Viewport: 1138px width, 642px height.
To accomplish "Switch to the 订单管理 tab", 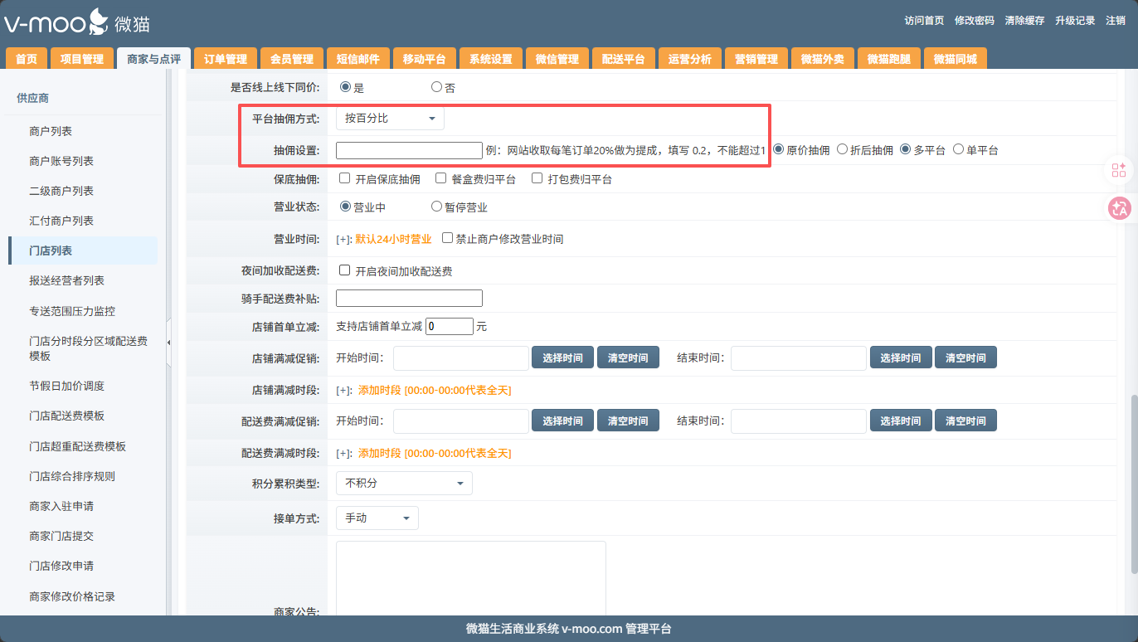I will click(226, 59).
